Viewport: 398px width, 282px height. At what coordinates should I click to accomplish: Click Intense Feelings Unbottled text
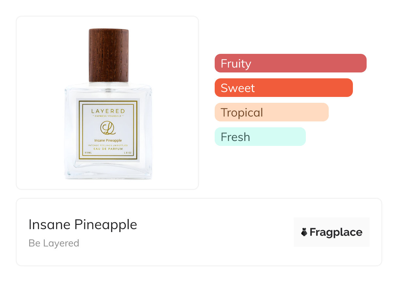coord(108,145)
